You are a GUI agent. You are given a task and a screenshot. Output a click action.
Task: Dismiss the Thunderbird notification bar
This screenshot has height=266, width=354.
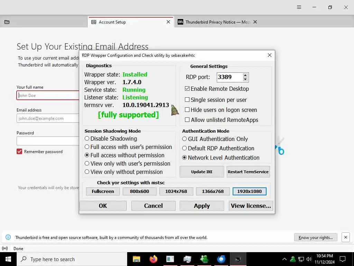[x=346, y=237]
